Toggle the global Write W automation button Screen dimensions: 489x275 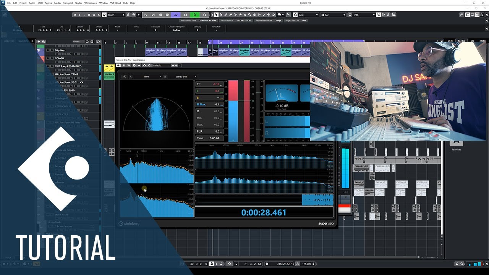coord(94,15)
